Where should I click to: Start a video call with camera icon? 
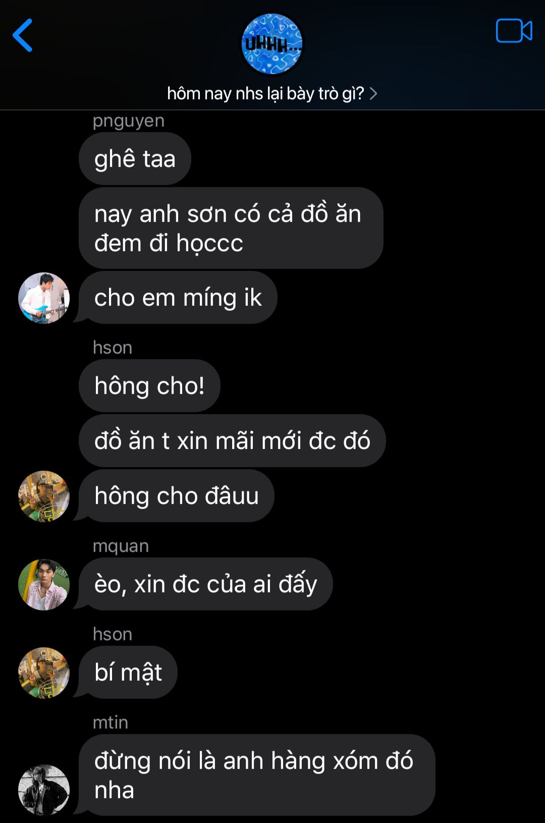[x=514, y=31]
